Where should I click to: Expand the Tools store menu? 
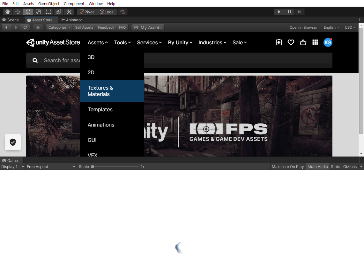(x=122, y=42)
